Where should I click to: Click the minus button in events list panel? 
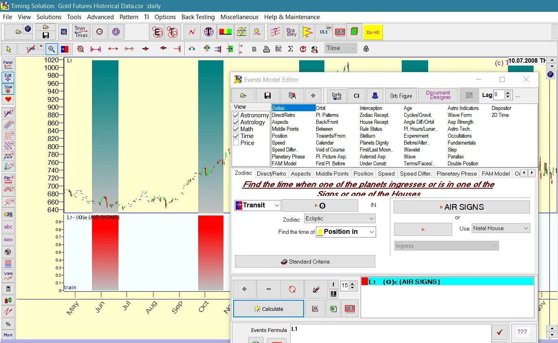click(269, 289)
